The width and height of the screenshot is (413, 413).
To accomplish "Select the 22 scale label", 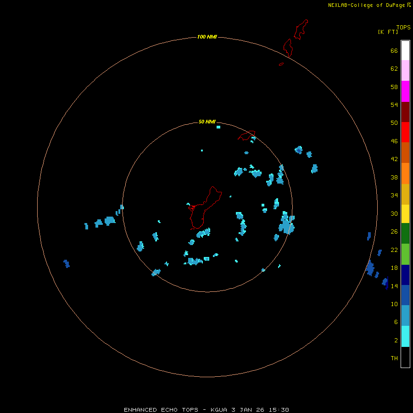I will coord(394,250).
